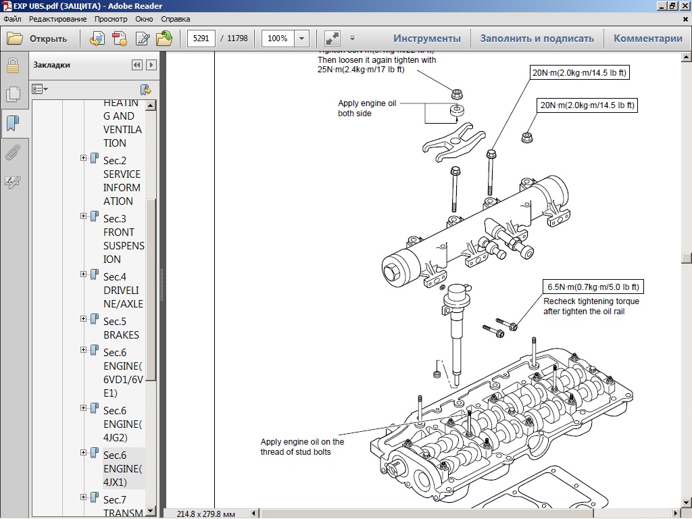Viewport: 692px width, 519px height.
Task: Click the Bookmarks ribbon icon in the sidebar
Action: tap(12, 124)
